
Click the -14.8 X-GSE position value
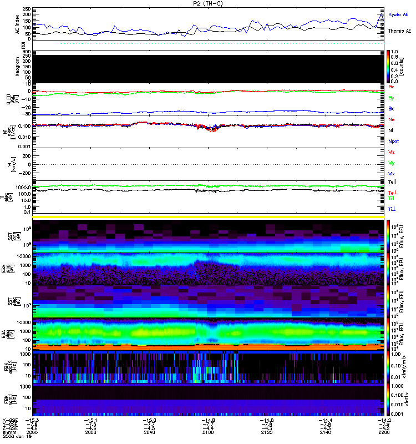208,420
